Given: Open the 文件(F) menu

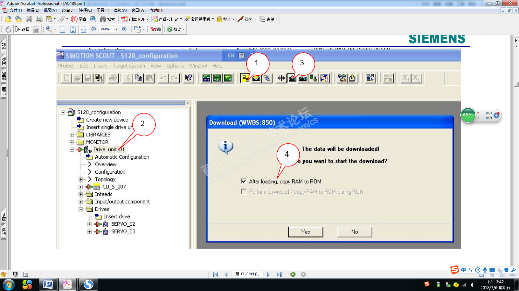Looking at the screenshot, I should (x=16, y=10).
